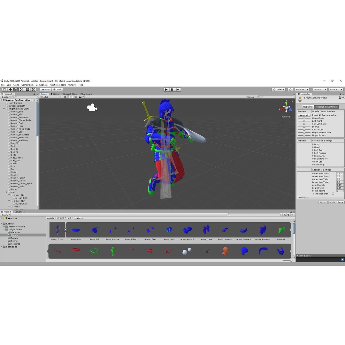Collapse the root node in Hierarchy

pyautogui.click(x=7, y=192)
